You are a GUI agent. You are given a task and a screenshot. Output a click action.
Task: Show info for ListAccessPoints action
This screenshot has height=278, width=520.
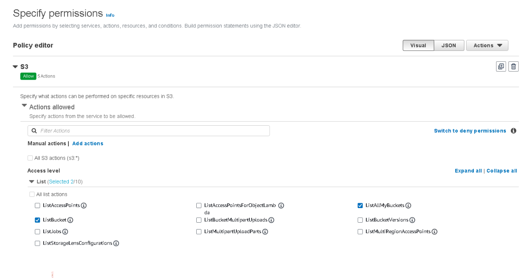point(84,205)
